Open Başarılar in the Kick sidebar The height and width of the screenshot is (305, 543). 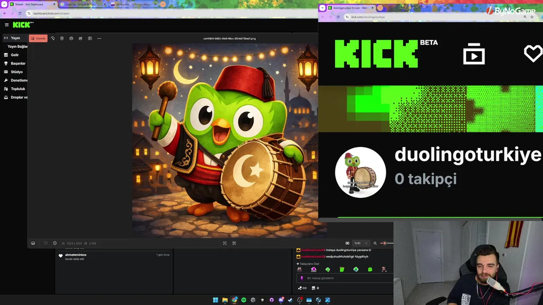(15, 64)
